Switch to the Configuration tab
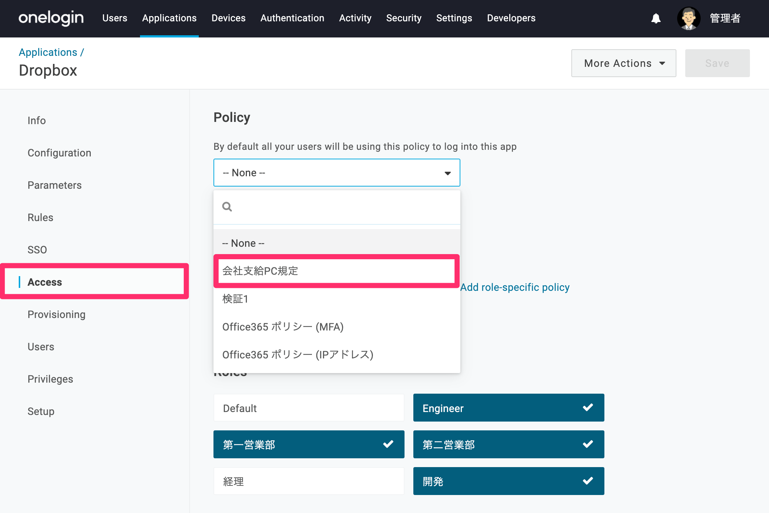Image resolution: width=769 pixels, height=513 pixels. [60, 153]
